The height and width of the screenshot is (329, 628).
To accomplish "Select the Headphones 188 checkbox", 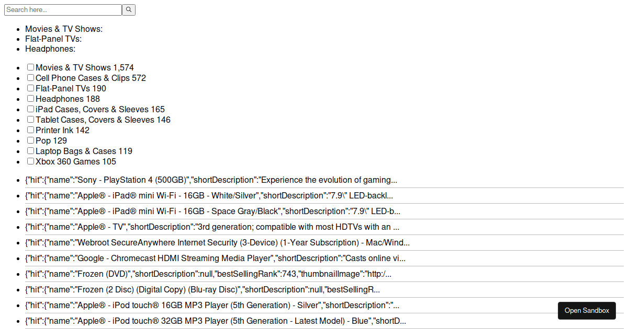I will pos(31,99).
